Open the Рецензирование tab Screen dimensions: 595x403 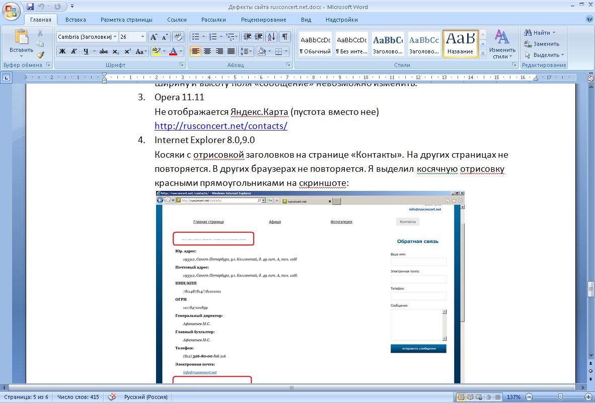click(264, 19)
